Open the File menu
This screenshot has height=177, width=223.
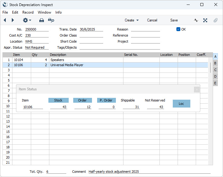click(5, 12)
